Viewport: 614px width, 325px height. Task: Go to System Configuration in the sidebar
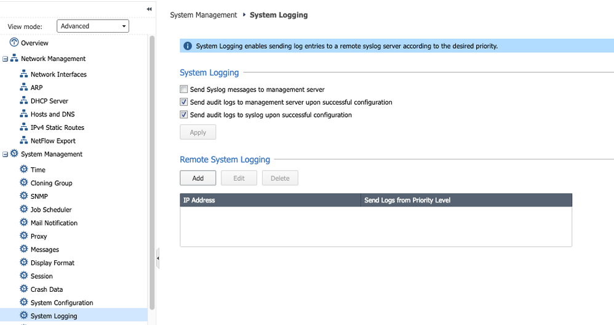coord(62,303)
